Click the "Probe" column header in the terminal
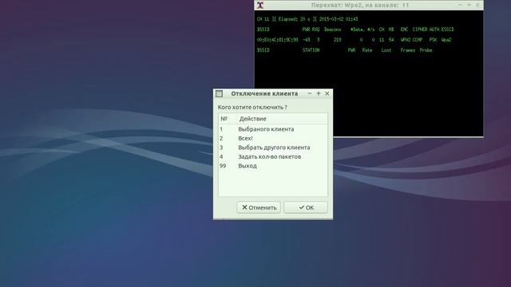 426,50
